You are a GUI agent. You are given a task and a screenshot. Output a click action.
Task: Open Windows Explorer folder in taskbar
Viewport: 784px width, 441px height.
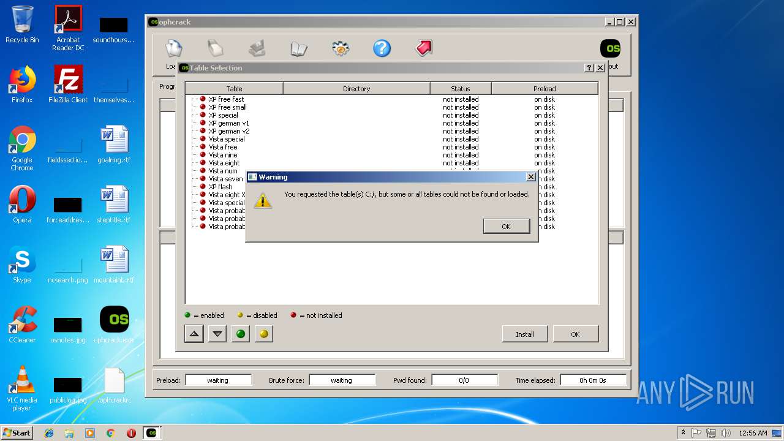pos(69,433)
